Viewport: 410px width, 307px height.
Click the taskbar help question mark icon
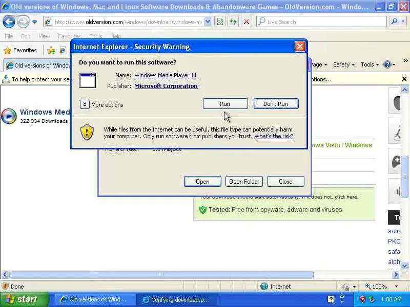tap(331, 299)
